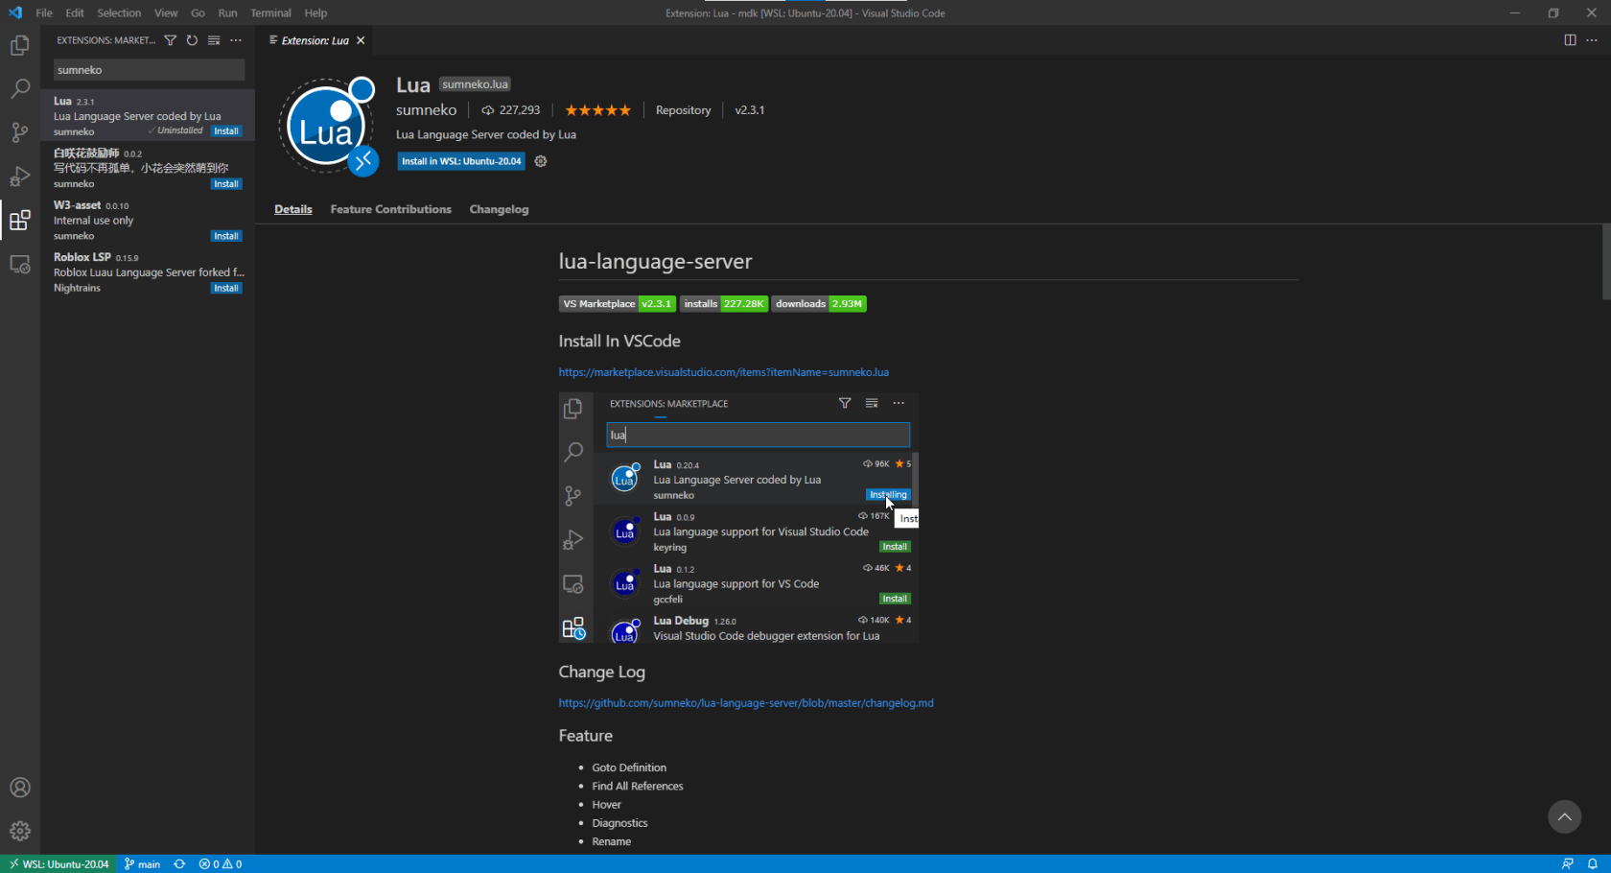
Task: Open the marketplace.visualstudio.com link
Action: click(x=724, y=372)
